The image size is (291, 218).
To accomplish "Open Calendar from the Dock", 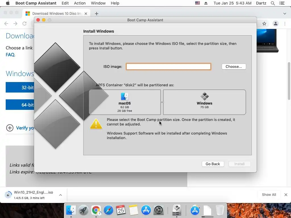I will 121,210.
